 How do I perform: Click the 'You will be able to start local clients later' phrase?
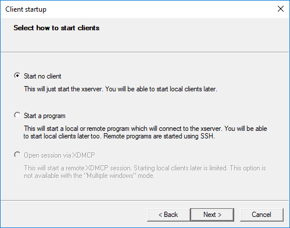pyautogui.click(x=161, y=89)
